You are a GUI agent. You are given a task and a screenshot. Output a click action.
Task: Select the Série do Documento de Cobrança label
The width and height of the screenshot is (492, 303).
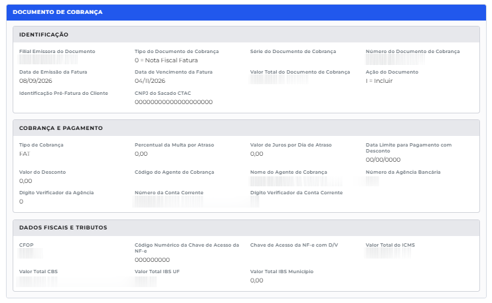click(293, 52)
